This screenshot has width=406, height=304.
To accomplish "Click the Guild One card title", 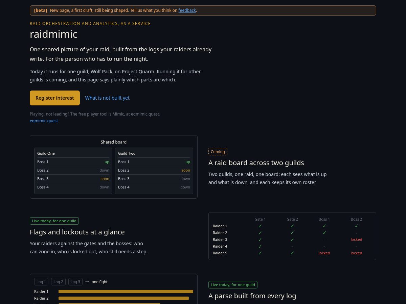I will (46, 153).
